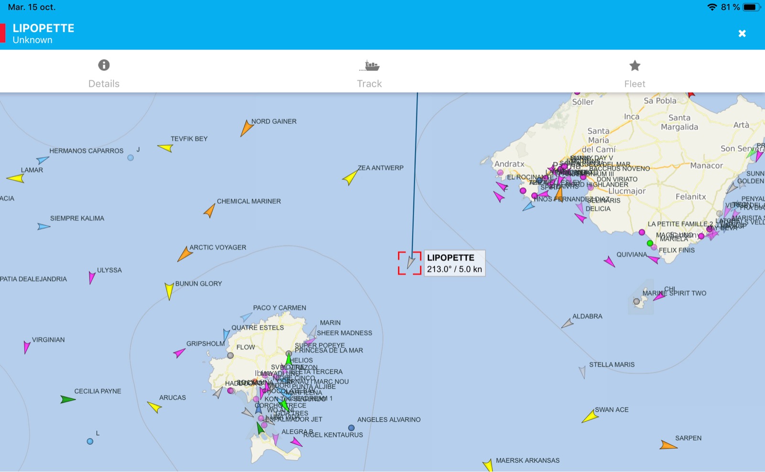
Task: Tap the ULYSSA magenta vessel marker
Action: click(92, 277)
